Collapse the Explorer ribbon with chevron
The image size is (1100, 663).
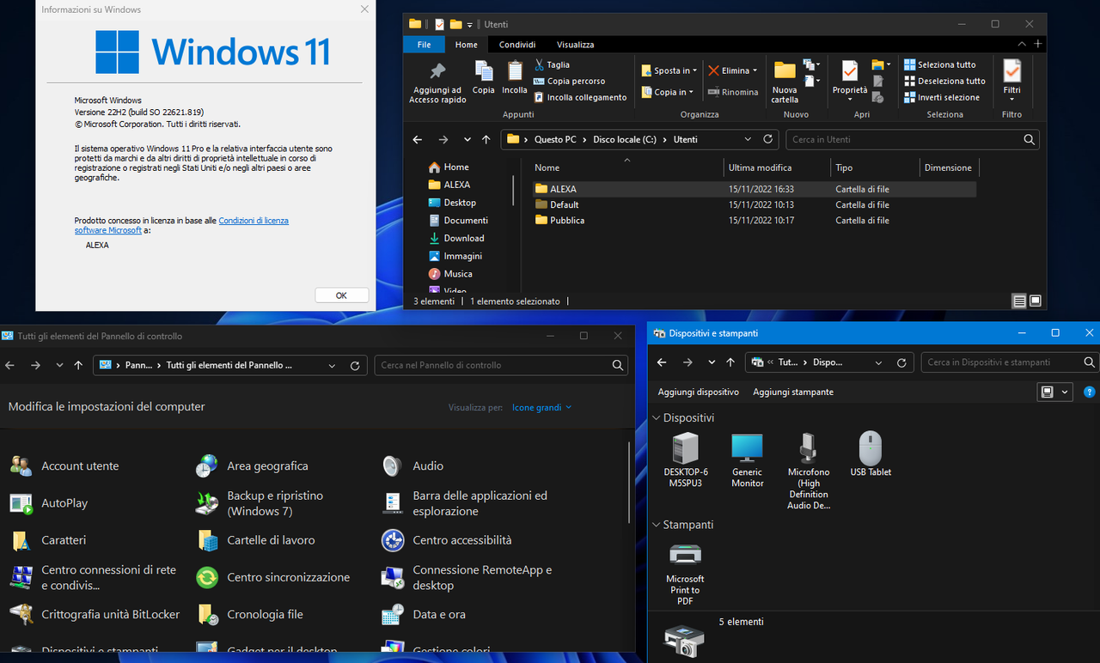1022,44
